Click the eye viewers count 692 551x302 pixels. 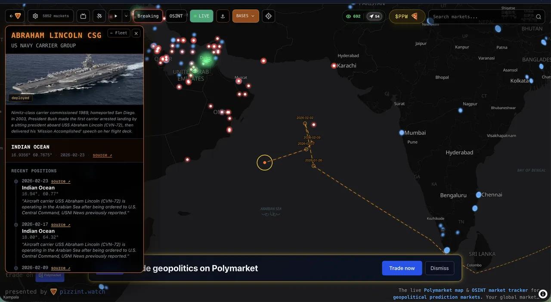[x=353, y=16]
